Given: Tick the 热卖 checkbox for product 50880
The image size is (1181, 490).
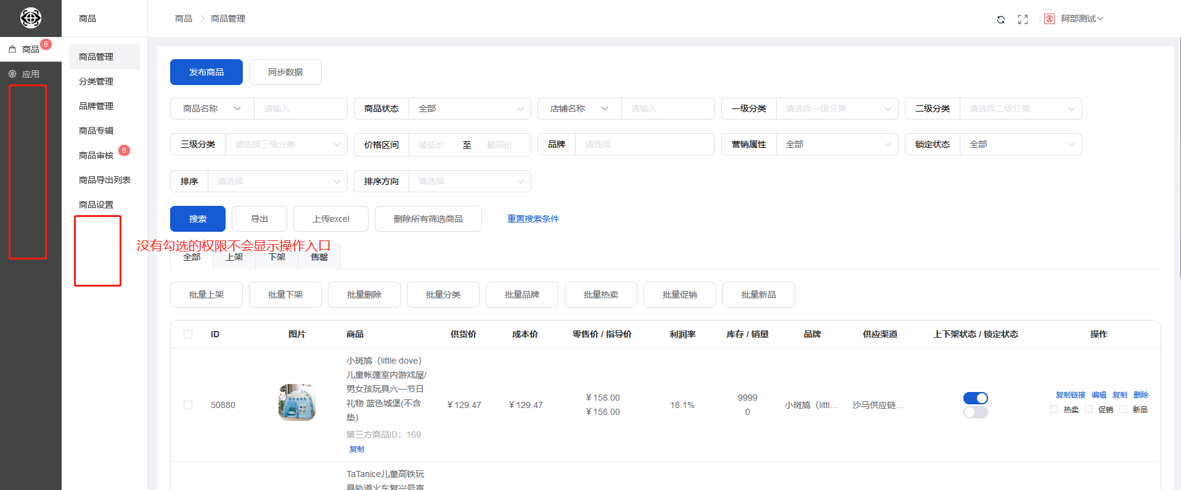Looking at the screenshot, I should coord(1054,409).
